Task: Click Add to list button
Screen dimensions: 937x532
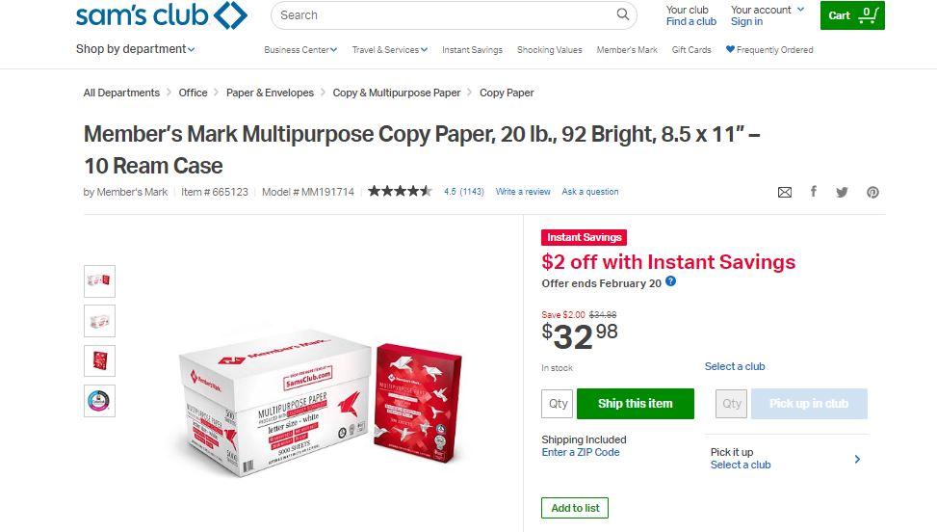Action: point(575,508)
